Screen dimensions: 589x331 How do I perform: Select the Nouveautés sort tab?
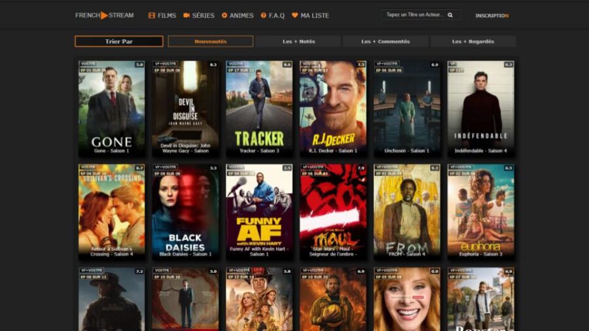pos(210,41)
